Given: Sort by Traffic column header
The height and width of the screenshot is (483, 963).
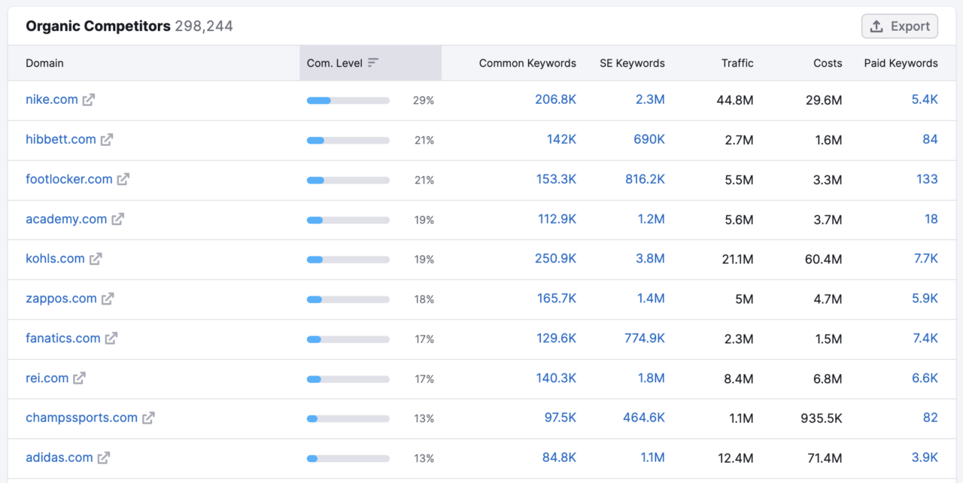Looking at the screenshot, I should 737,63.
